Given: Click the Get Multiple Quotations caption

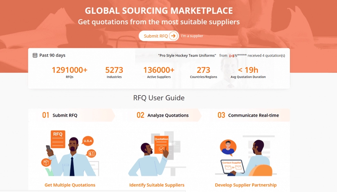Looking at the screenshot, I should pyautogui.click(x=70, y=185).
